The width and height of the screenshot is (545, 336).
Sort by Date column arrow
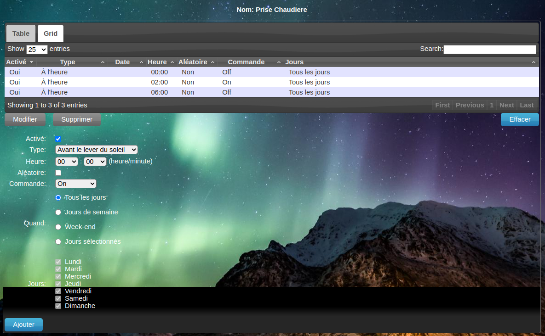coord(142,62)
